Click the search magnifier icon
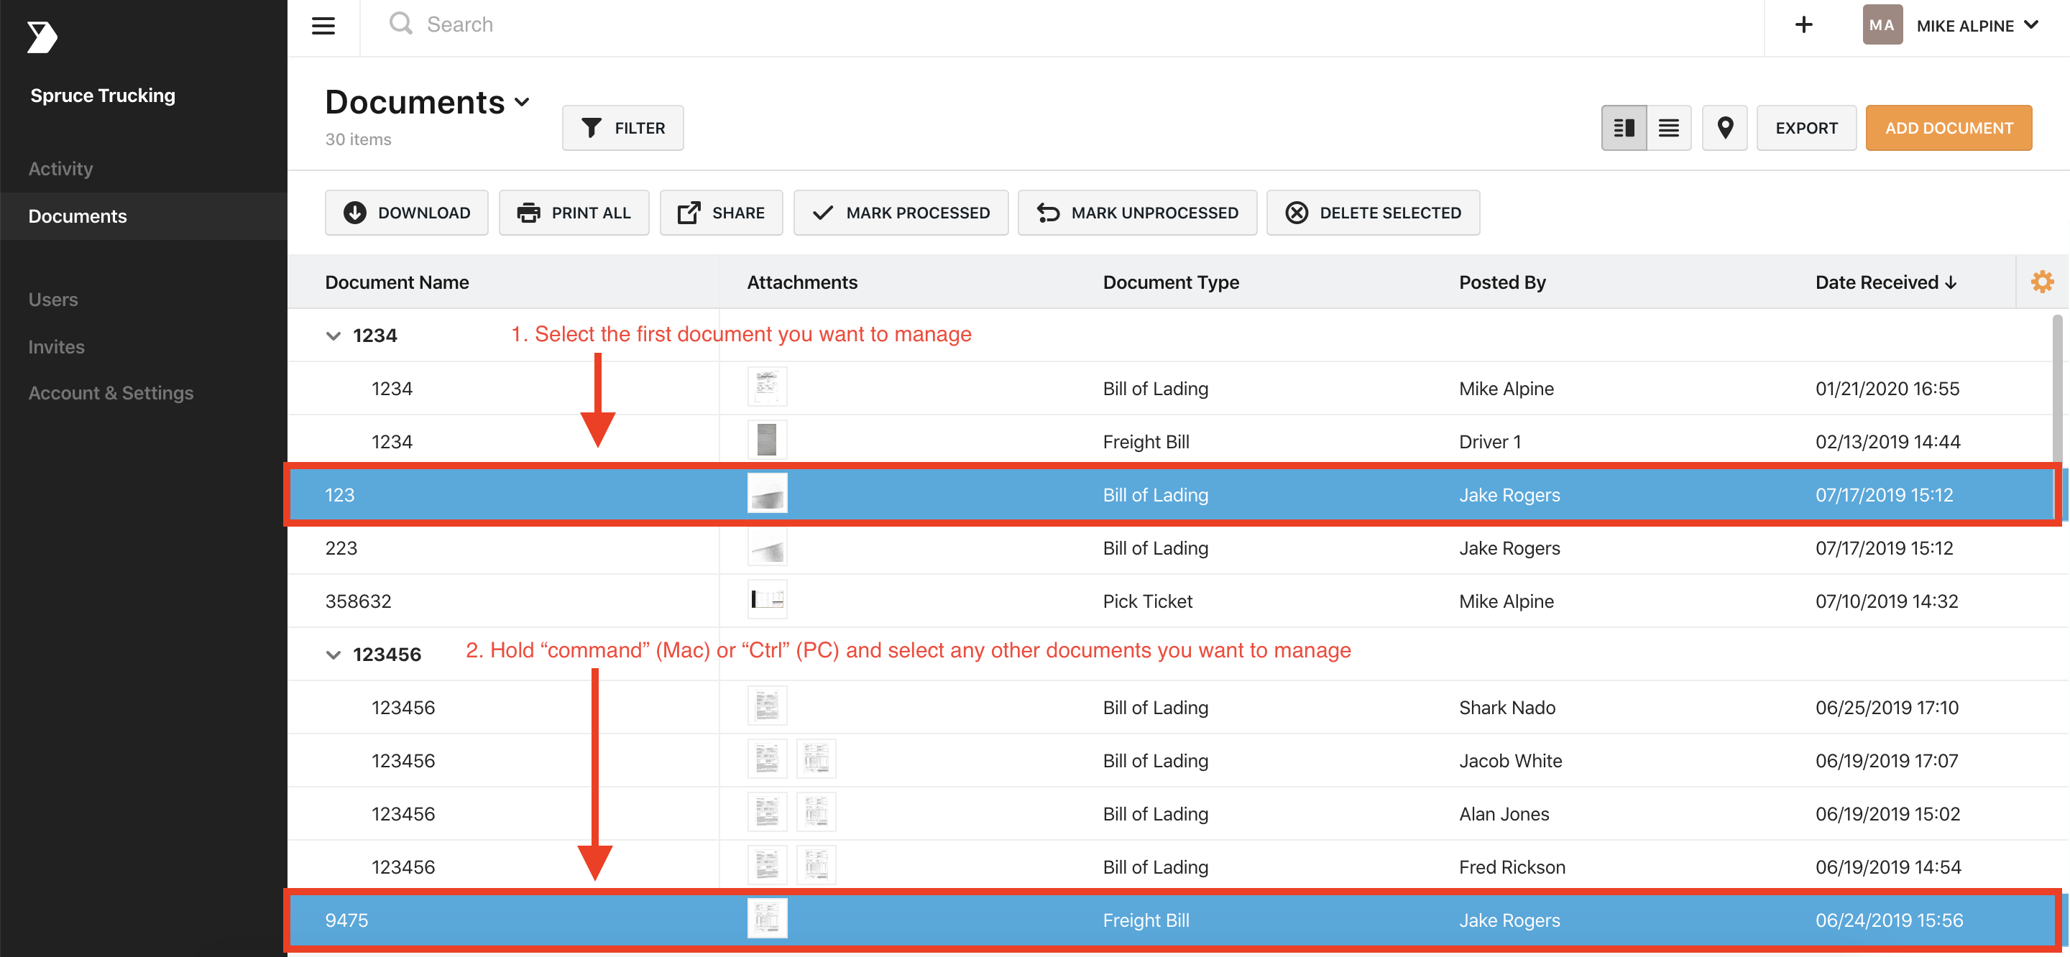 [x=400, y=24]
